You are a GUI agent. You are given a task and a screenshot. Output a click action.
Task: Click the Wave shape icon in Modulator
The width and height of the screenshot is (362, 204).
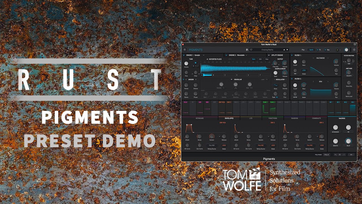(x=275, y=85)
